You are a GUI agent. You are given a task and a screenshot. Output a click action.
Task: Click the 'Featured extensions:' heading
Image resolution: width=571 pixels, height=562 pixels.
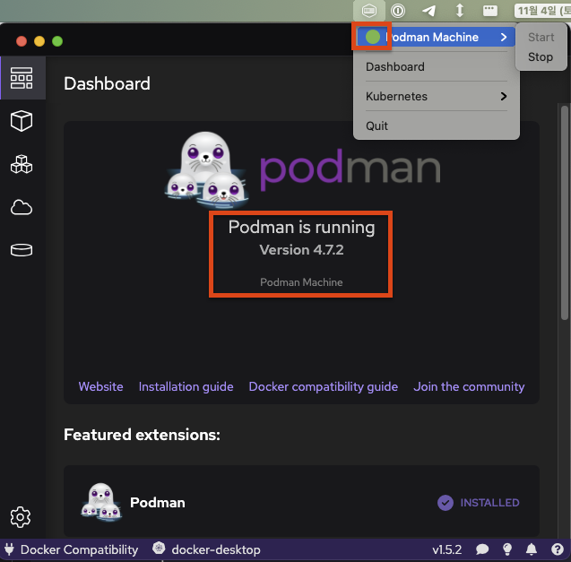point(142,435)
